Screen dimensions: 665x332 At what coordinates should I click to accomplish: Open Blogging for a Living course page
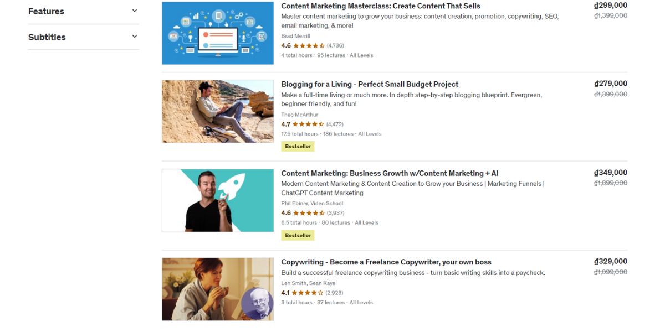pos(370,84)
